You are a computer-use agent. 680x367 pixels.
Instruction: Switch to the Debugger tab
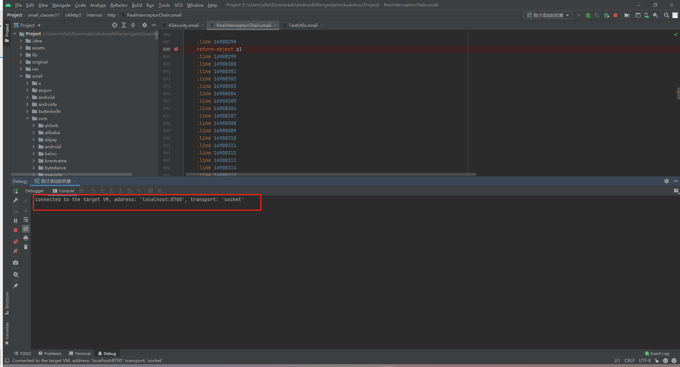pyautogui.click(x=35, y=191)
